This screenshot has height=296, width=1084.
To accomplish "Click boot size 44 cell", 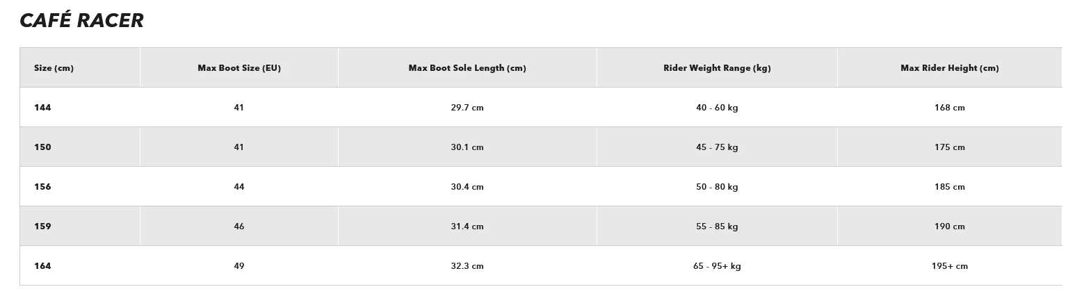I will click(239, 187).
